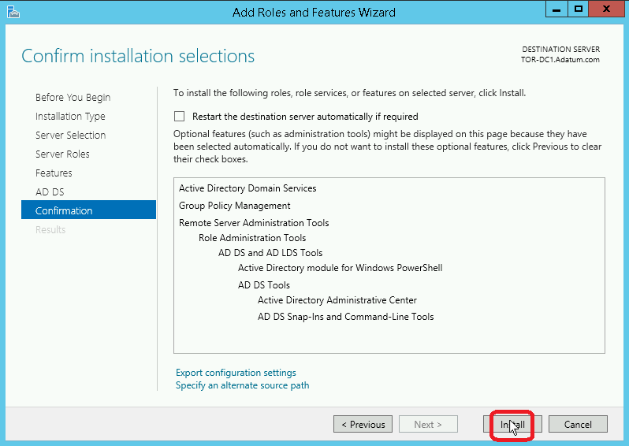
Task: Select AD DS Snap-Ins and Command-Line Tools entry
Action: click(x=346, y=317)
